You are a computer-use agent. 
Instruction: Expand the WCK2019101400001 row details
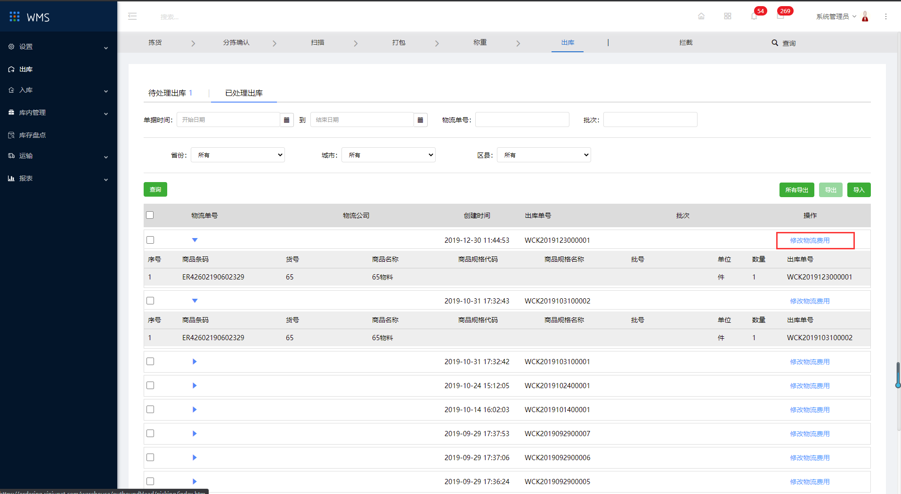click(x=195, y=409)
